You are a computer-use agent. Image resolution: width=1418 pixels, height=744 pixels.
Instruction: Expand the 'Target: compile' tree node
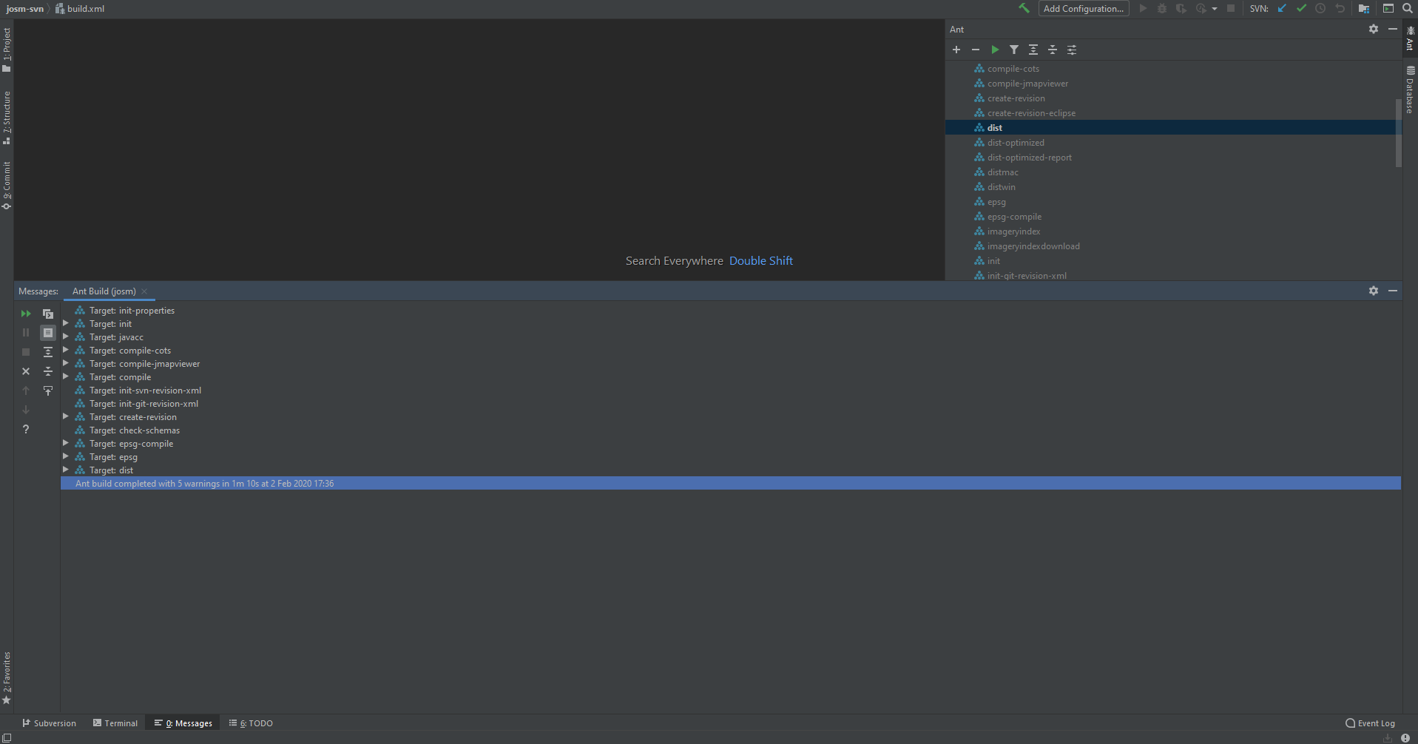click(x=66, y=377)
